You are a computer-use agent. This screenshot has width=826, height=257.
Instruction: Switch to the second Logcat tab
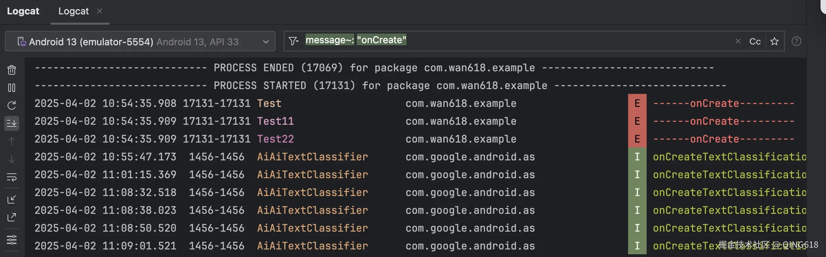tap(74, 11)
